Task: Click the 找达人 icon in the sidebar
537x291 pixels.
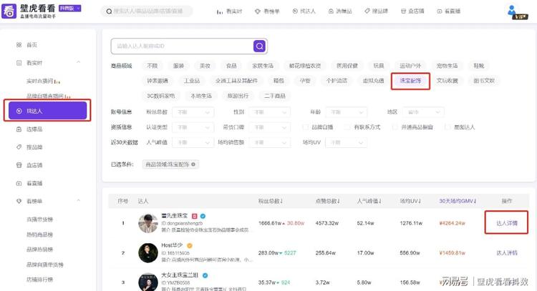Action: coord(19,111)
